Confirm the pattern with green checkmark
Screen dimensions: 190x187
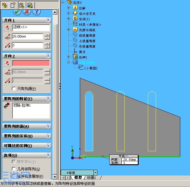click(17, 12)
